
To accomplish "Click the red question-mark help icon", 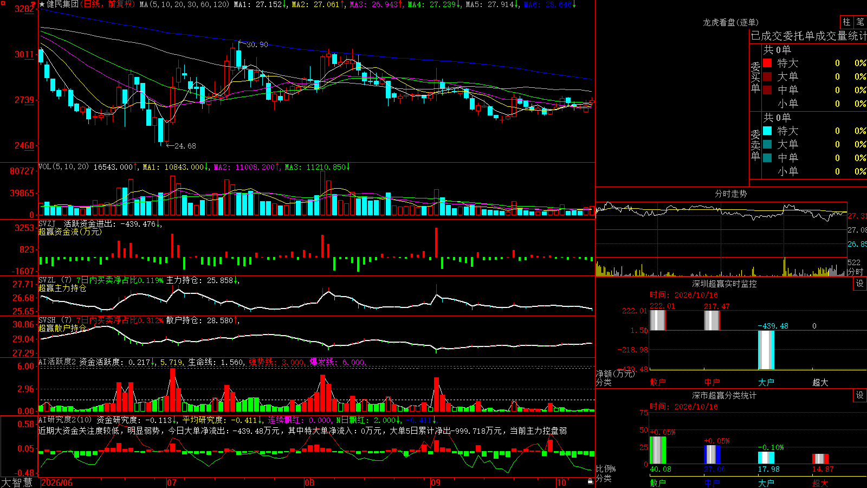I will 33,4.
